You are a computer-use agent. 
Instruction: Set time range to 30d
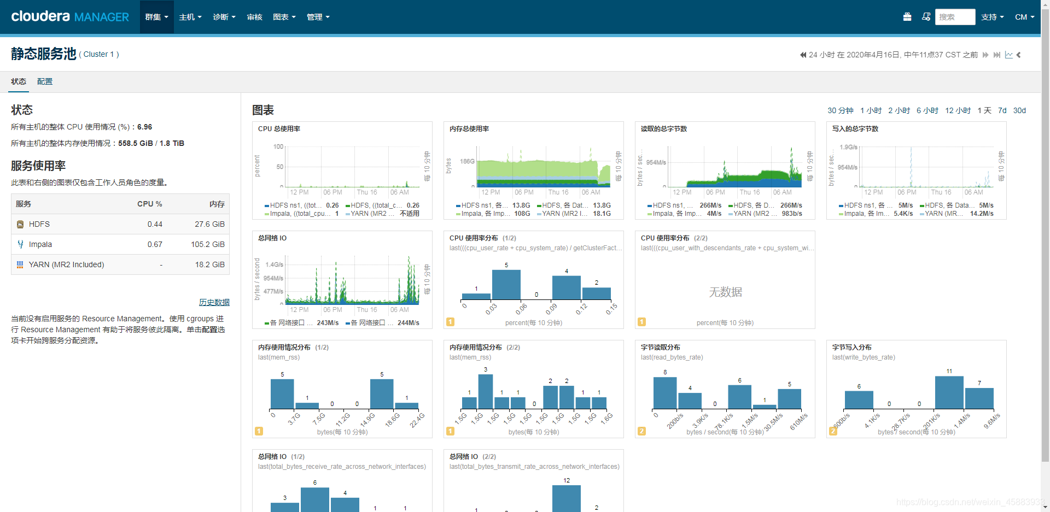tap(1019, 110)
